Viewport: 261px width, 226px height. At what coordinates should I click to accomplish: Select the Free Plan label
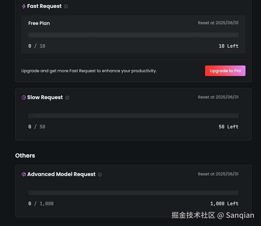pos(39,23)
